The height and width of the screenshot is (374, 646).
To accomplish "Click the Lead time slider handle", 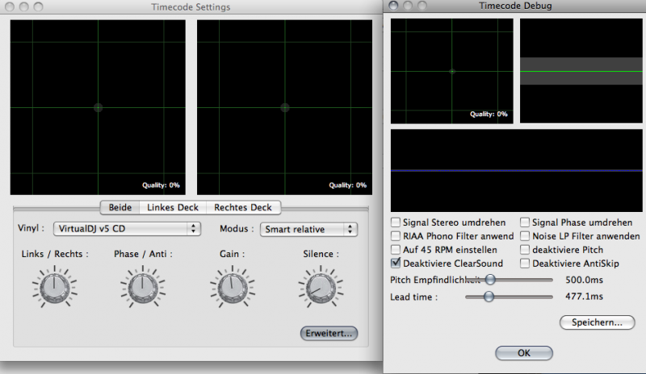I will (489, 297).
